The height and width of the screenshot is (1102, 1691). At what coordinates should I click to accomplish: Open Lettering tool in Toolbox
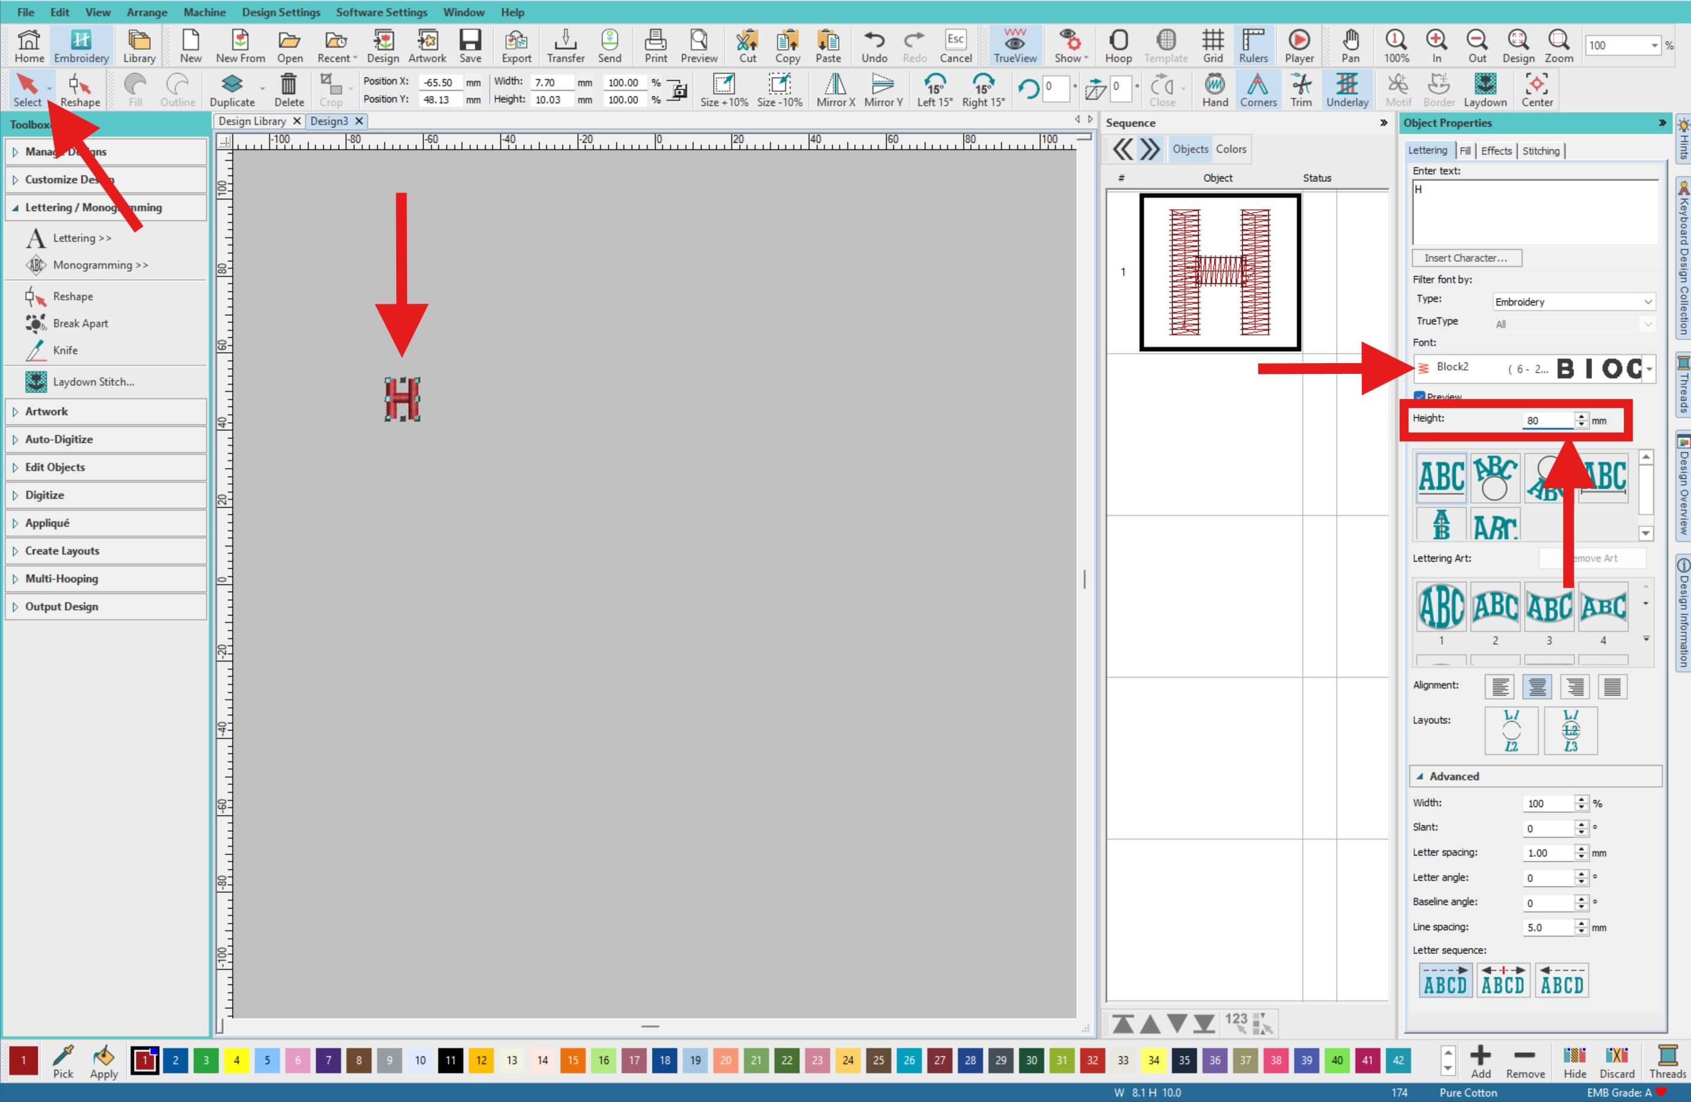coord(69,238)
